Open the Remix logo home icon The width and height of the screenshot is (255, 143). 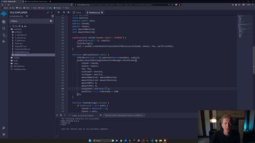tap(4, 14)
